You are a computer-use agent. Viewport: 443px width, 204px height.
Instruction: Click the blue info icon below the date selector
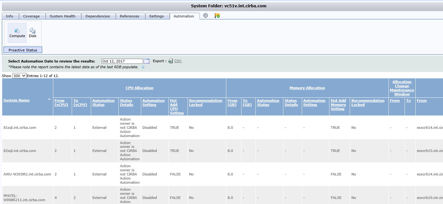coord(143,67)
